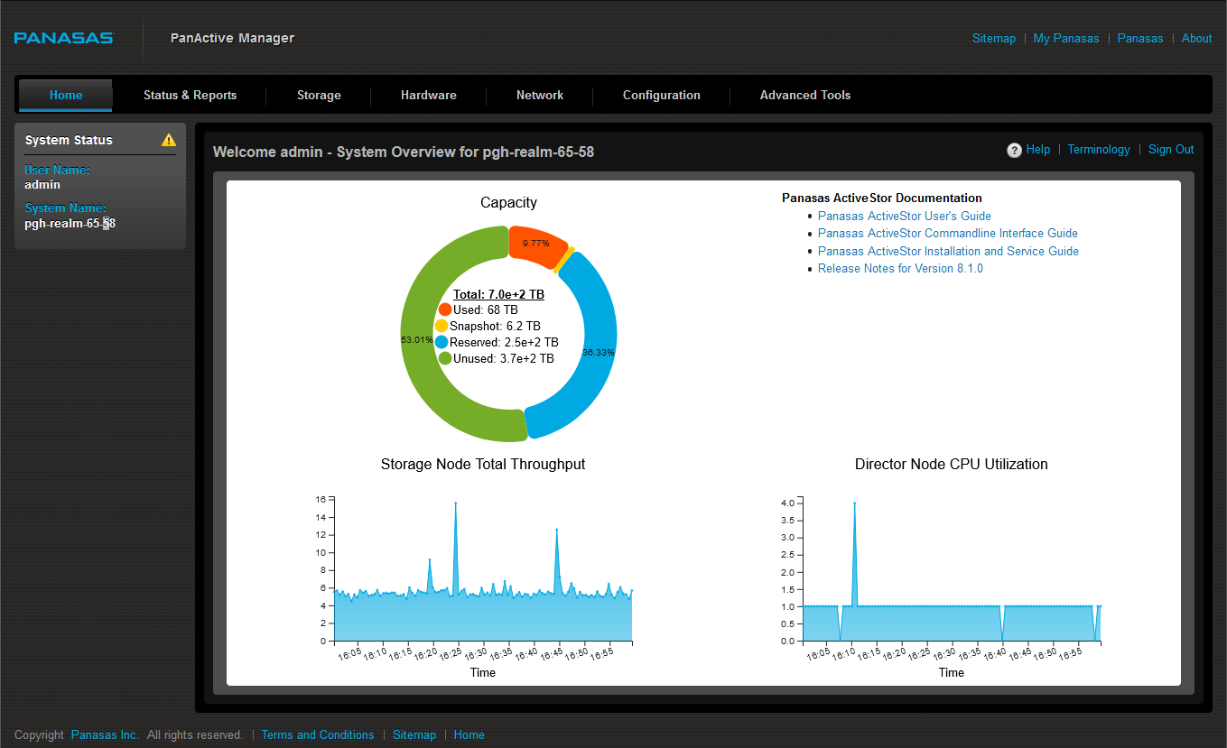Click the 'Used: 68 TB' legend text
This screenshot has width=1227, height=748.
[x=486, y=309]
